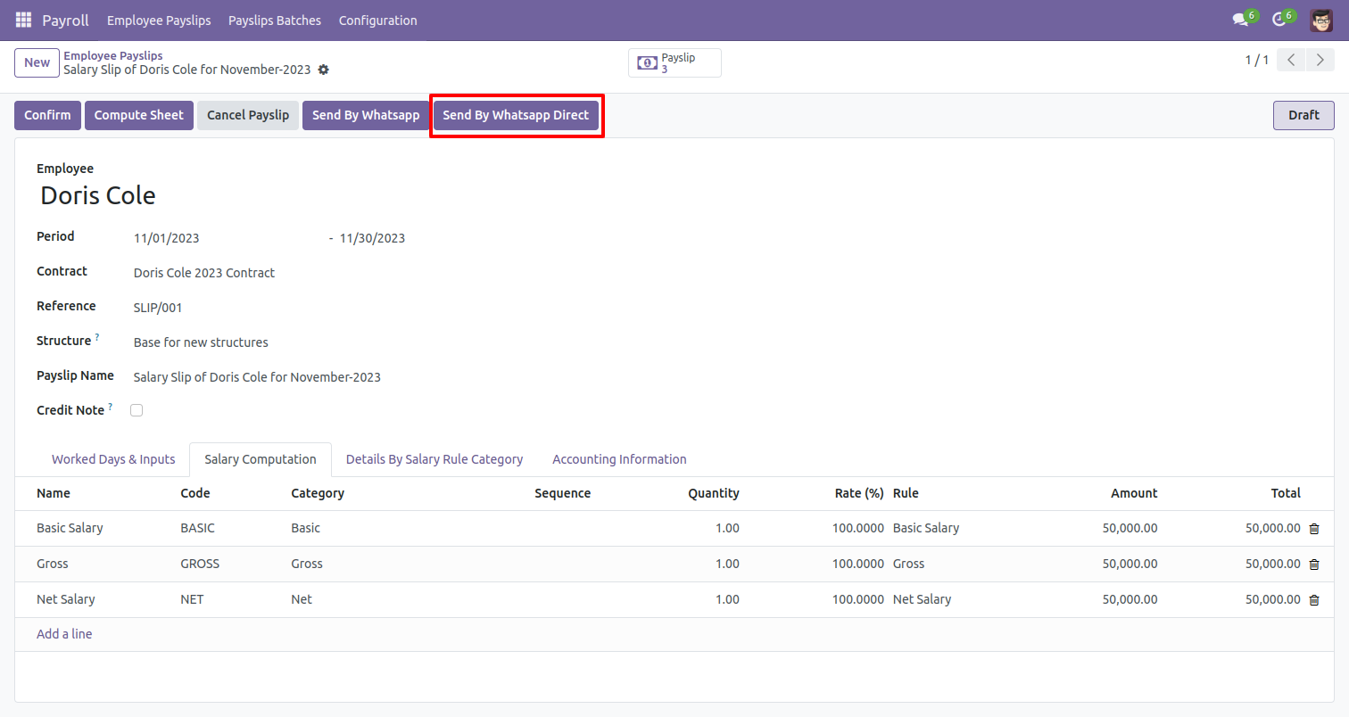Image resolution: width=1349 pixels, height=717 pixels.
Task: Switch to Worked Days & Inputs tab
Action: (x=113, y=459)
